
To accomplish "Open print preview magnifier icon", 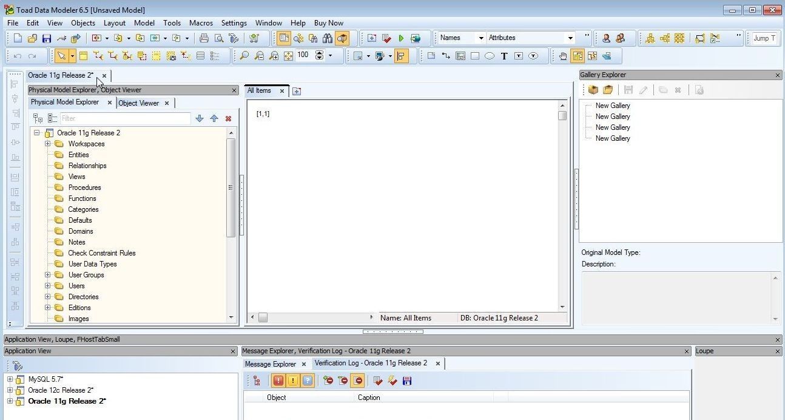I will [x=218, y=38].
